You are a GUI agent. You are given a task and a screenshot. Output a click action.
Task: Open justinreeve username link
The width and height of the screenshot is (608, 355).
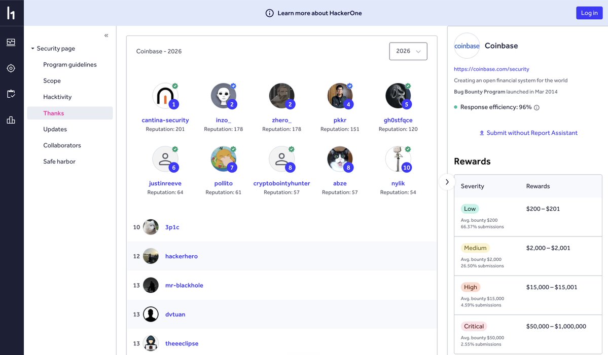point(165,183)
